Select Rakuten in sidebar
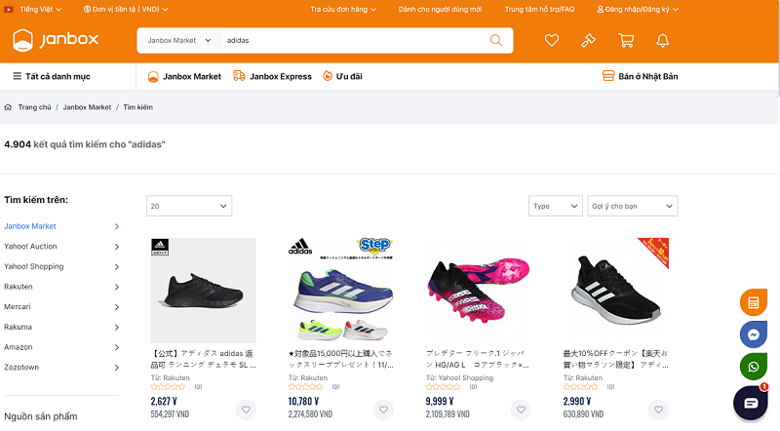Viewport: 780px width, 431px height. [19, 287]
